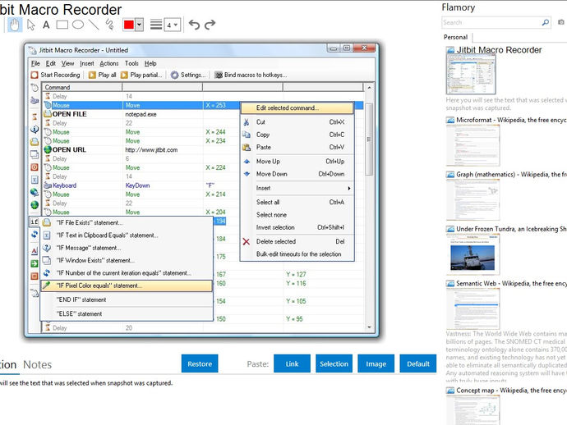Screen dimensions: 567x425
Task: Select the freehand scribble tool
Action: (109, 25)
